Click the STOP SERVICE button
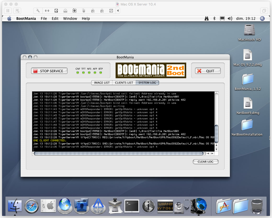The width and height of the screenshot is (272, 218). point(49,71)
